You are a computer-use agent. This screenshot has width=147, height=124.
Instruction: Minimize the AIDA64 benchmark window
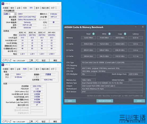[136, 27]
